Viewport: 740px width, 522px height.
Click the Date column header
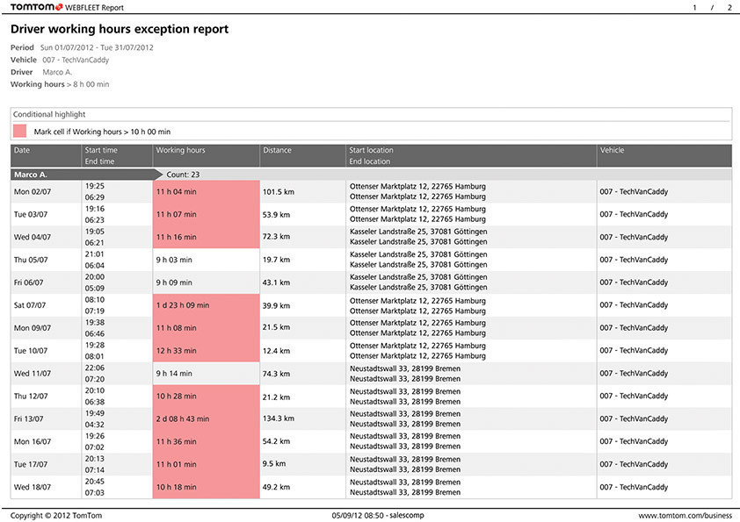22,150
